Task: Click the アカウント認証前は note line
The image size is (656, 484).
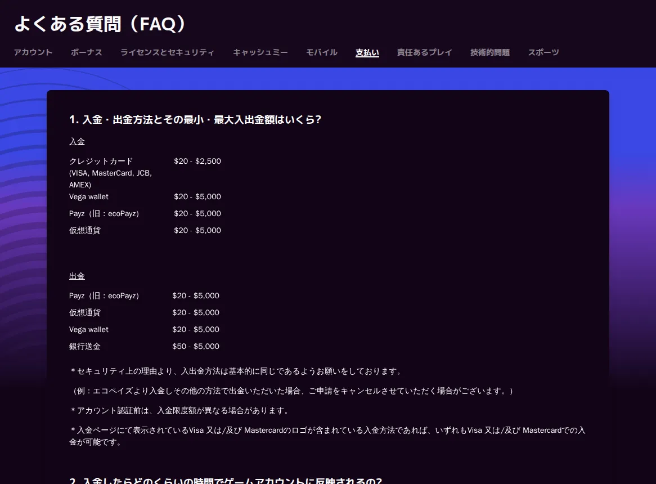Action: (x=181, y=410)
